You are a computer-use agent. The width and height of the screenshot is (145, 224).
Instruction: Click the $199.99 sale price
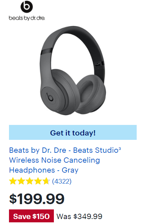click(37, 199)
